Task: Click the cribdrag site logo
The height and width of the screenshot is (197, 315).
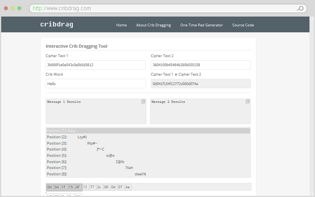Action: click(x=57, y=25)
